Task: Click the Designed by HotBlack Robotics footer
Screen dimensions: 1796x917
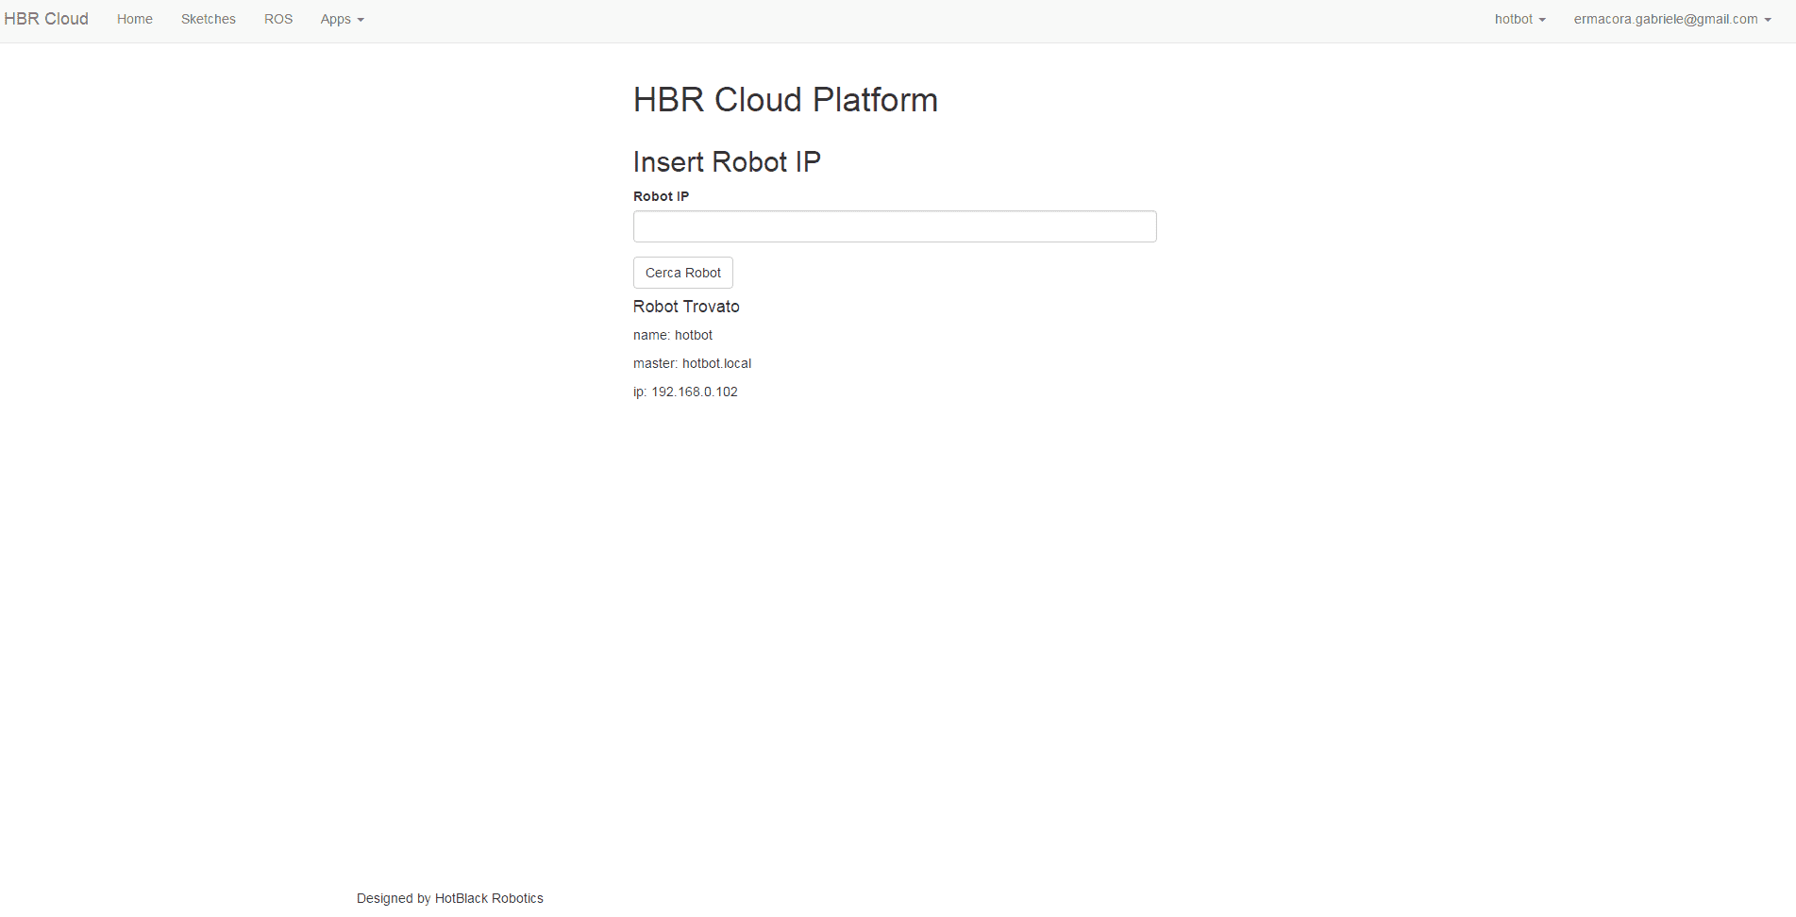Action: pyautogui.click(x=450, y=898)
